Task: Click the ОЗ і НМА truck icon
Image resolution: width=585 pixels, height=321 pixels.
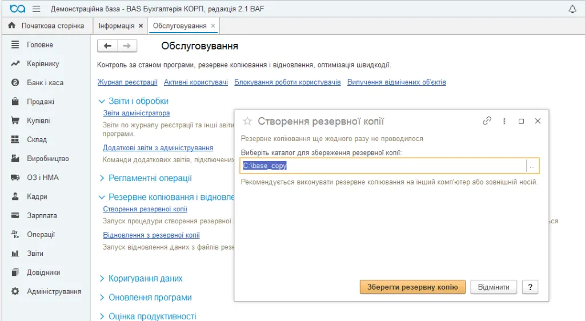Action: coord(15,178)
